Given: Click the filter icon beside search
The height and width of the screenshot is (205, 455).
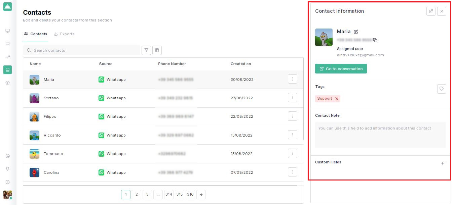Looking at the screenshot, I should coord(146,50).
